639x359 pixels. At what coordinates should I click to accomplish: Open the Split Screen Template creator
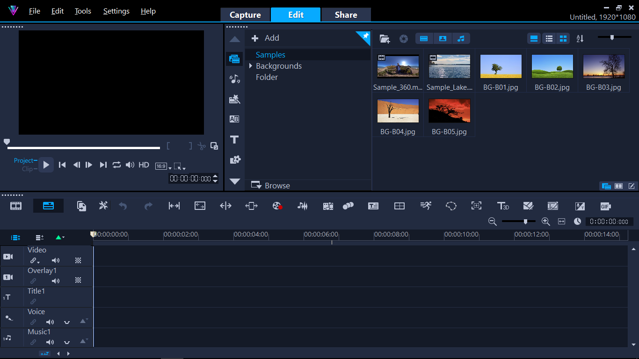tap(399, 206)
